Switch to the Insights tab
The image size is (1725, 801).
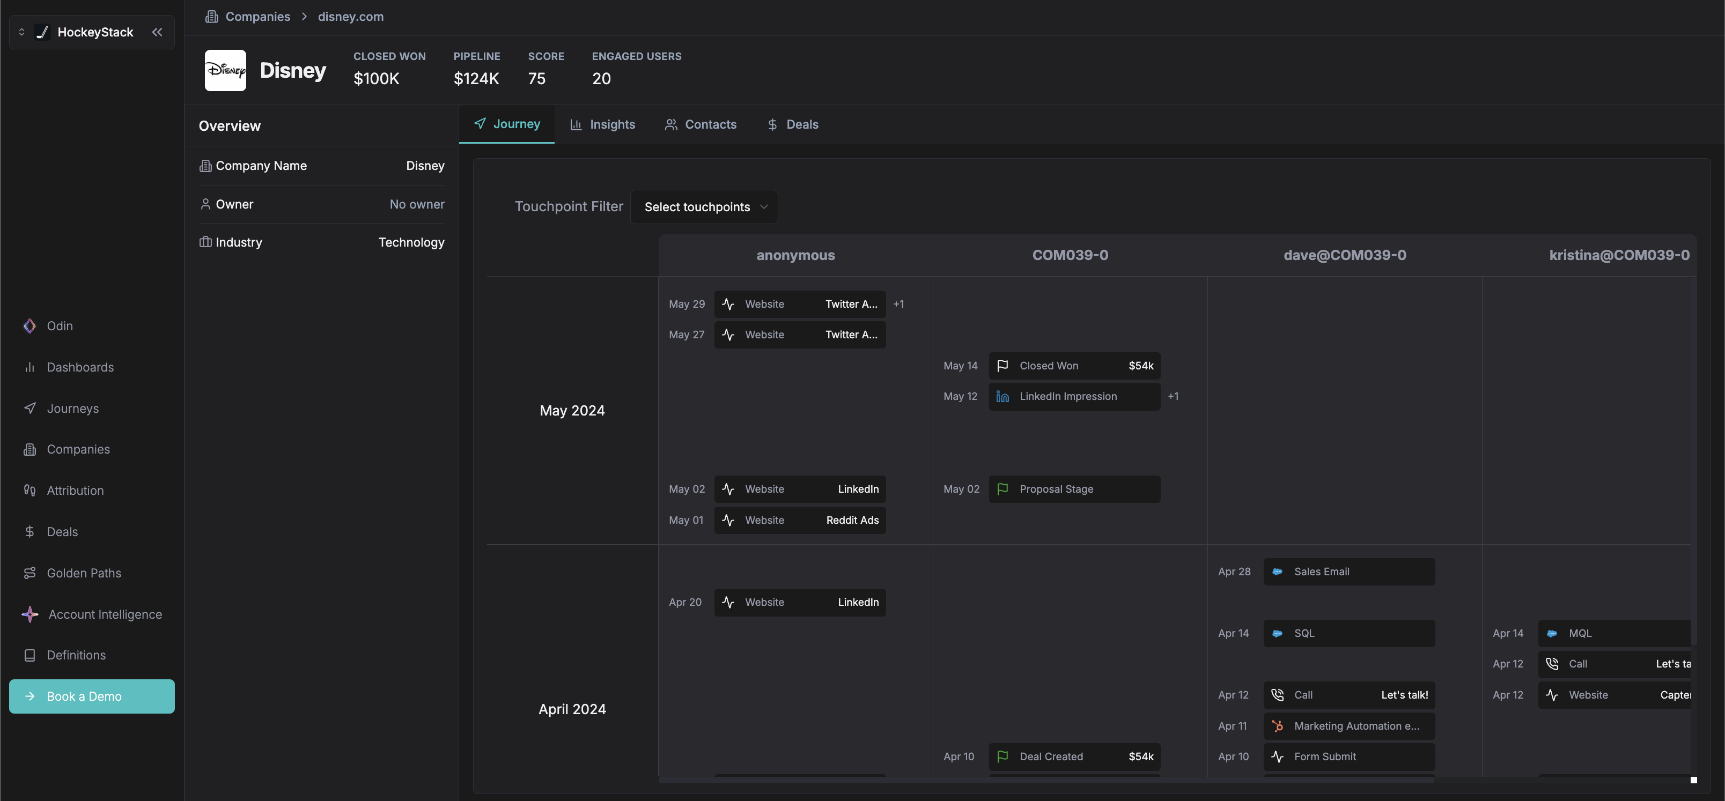tap(603, 124)
